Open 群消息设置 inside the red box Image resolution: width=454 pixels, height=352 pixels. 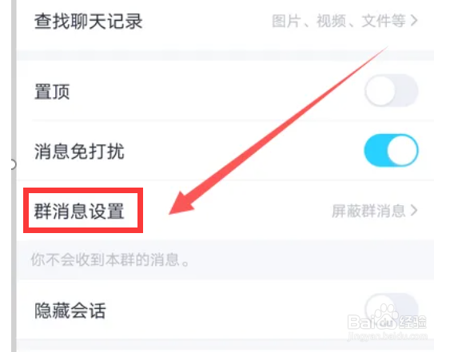point(83,210)
